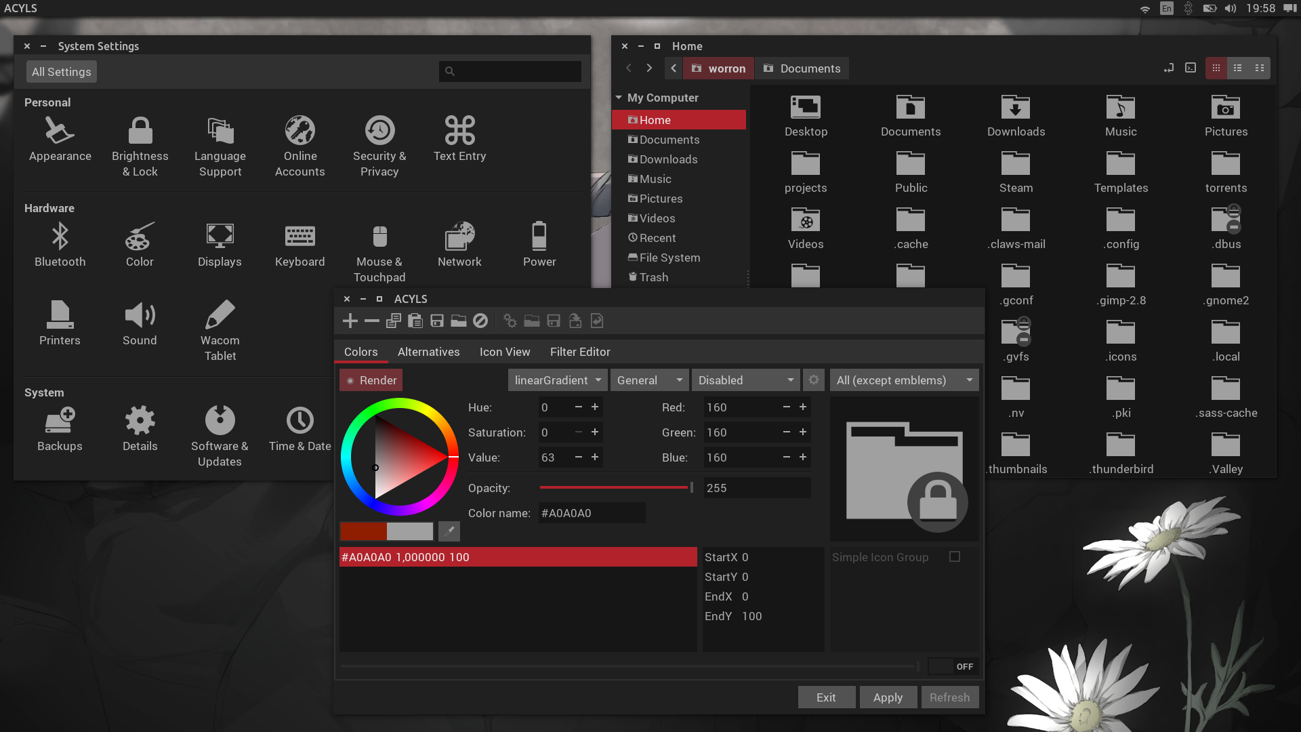Click the Refresh button in ACYLS
Screen dimensions: 1301x732
coord(949,697)
